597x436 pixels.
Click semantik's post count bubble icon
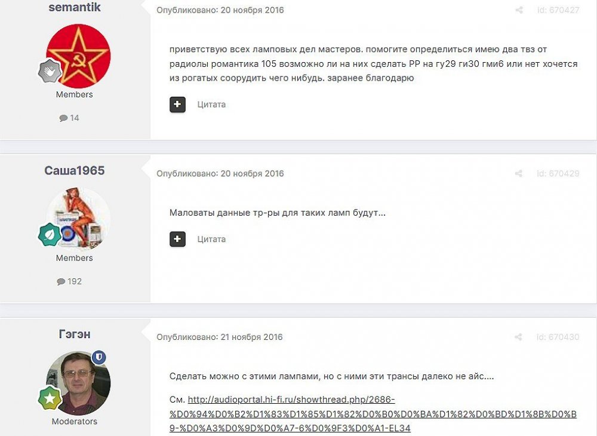pos(63,118)
